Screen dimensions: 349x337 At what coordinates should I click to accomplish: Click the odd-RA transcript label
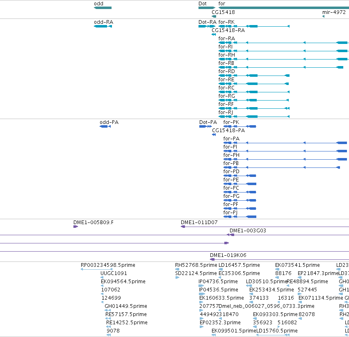(104, 22)
